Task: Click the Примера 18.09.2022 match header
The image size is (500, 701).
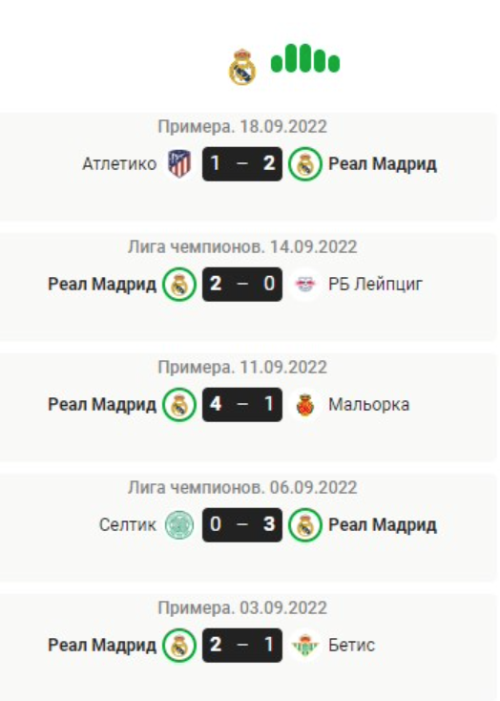Action: [242, 126]
